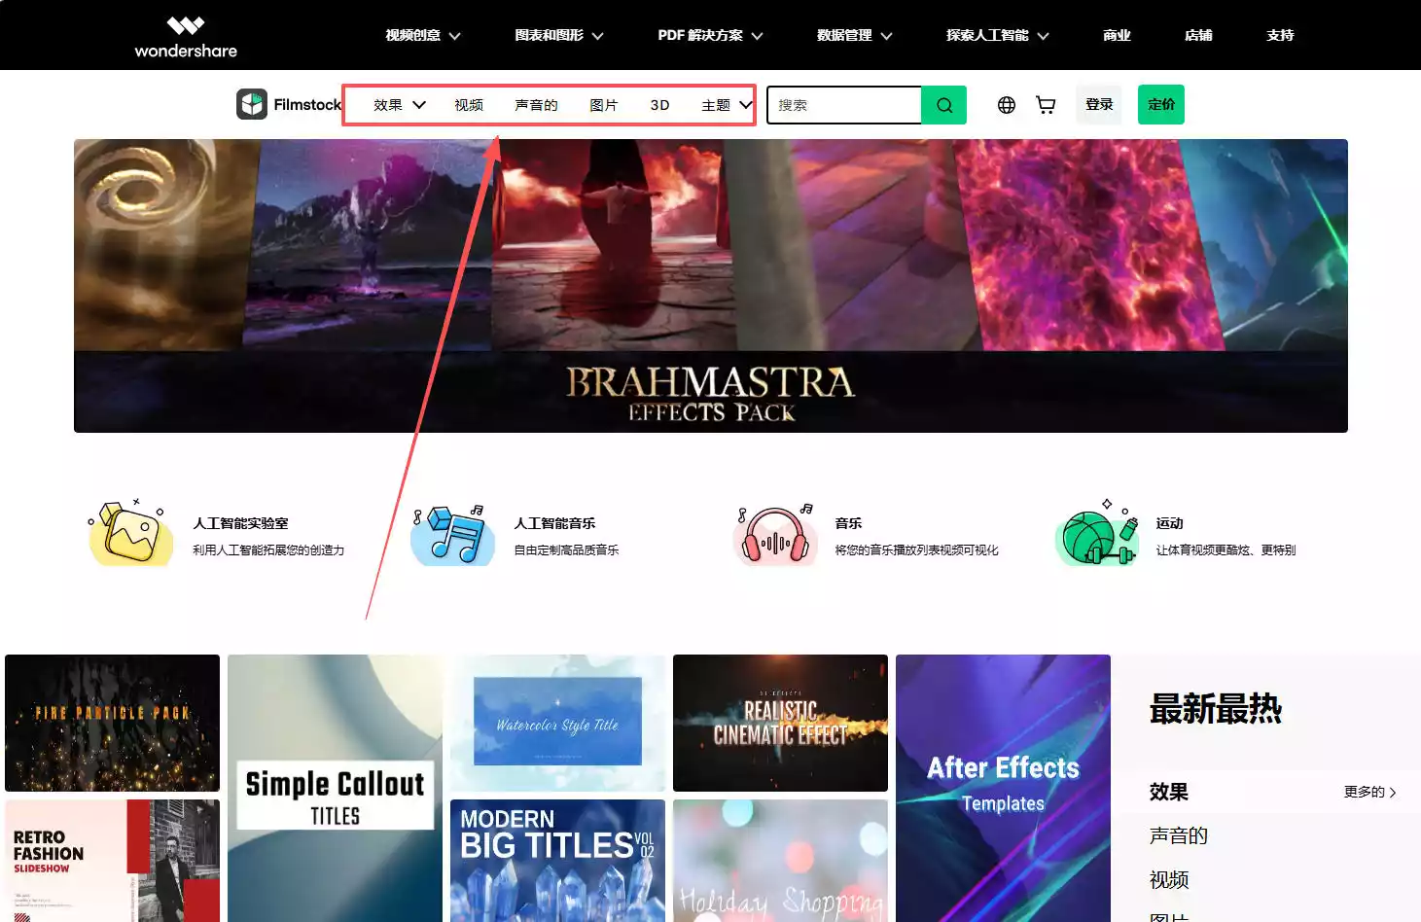This screenshot has width=1421, height=922.
Task: Open the Brahmastra Effects Pack banner
Action: click(x=711, y=286)
